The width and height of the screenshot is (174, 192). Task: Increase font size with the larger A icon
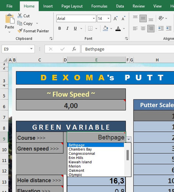tap(115, 18)
